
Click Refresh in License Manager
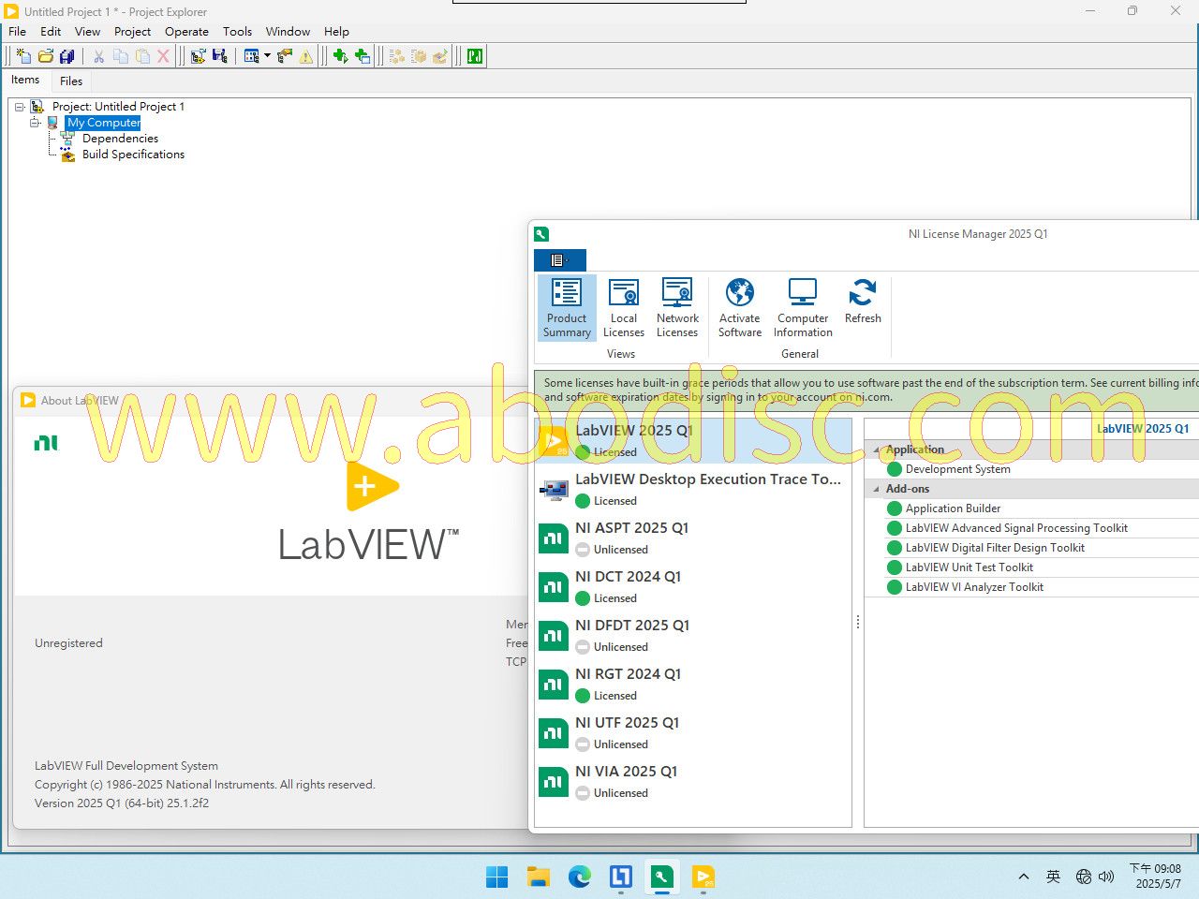(x=863, y=302)
